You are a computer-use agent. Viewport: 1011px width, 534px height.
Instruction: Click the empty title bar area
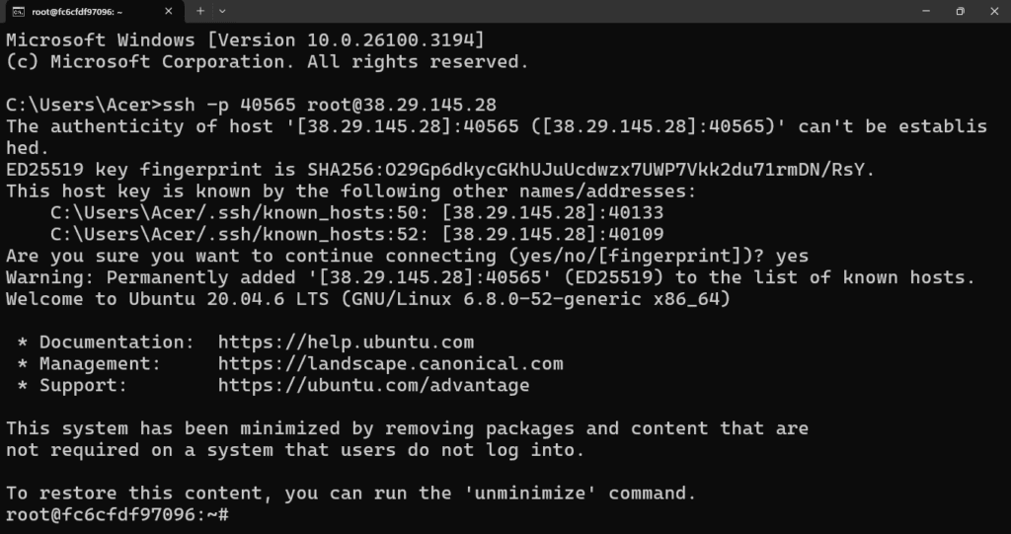tap(568, 11)
